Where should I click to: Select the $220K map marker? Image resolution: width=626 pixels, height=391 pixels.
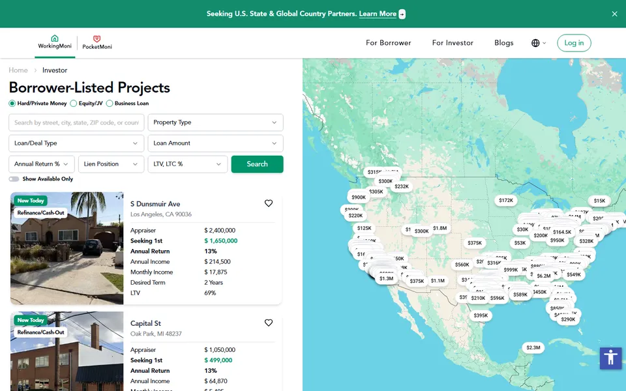(x=355, y=216)
